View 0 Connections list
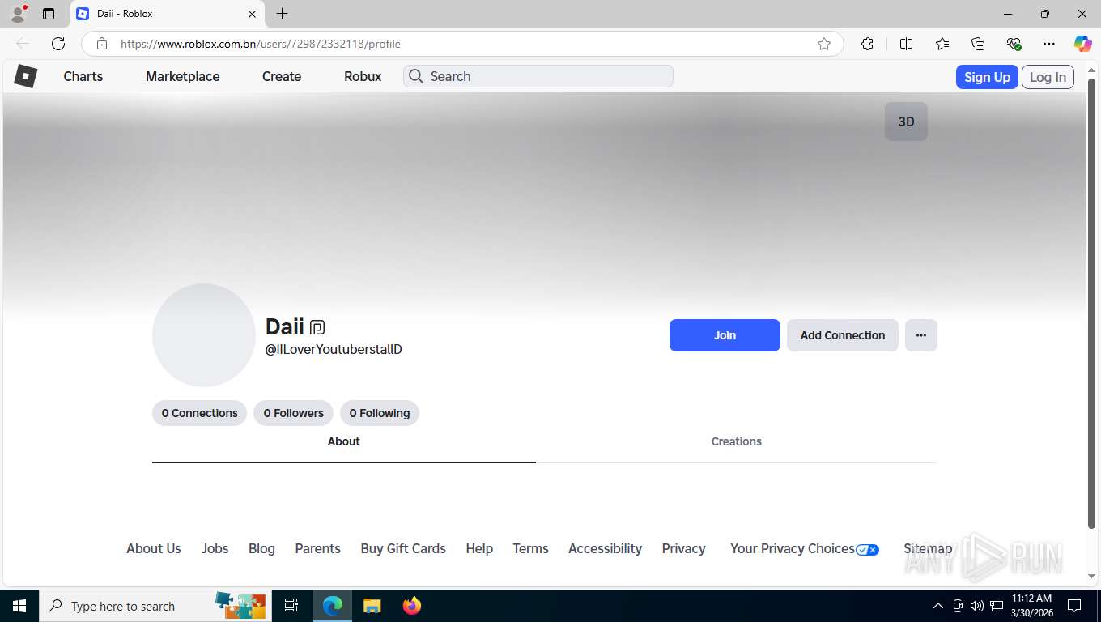The width and height of the screenshot is (1101, 622). pos(199,413)
